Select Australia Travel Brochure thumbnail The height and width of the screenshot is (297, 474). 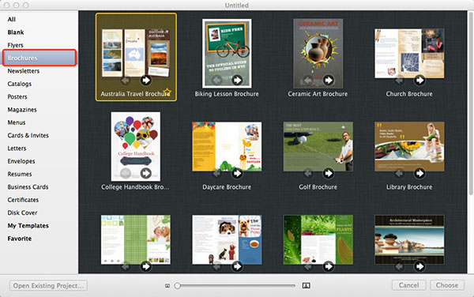coord(136,53)
